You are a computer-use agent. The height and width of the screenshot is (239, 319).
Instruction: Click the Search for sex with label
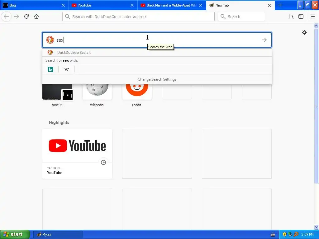tap(62, 60)
